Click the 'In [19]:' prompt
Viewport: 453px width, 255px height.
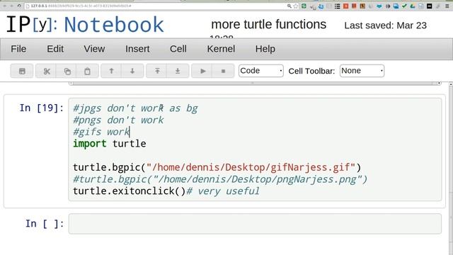point(42,108)
